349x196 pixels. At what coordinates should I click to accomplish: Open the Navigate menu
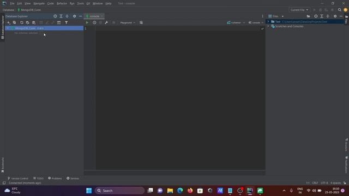click(x=39, y=3)
